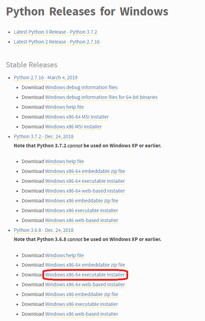Open Latest Python 3 Release - Python 3.7.2 link
205x321 pixels.
(x=55, y=32)
